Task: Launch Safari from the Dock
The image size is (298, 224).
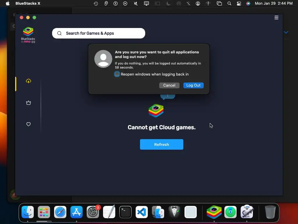Action: click(x=60, y=212)
